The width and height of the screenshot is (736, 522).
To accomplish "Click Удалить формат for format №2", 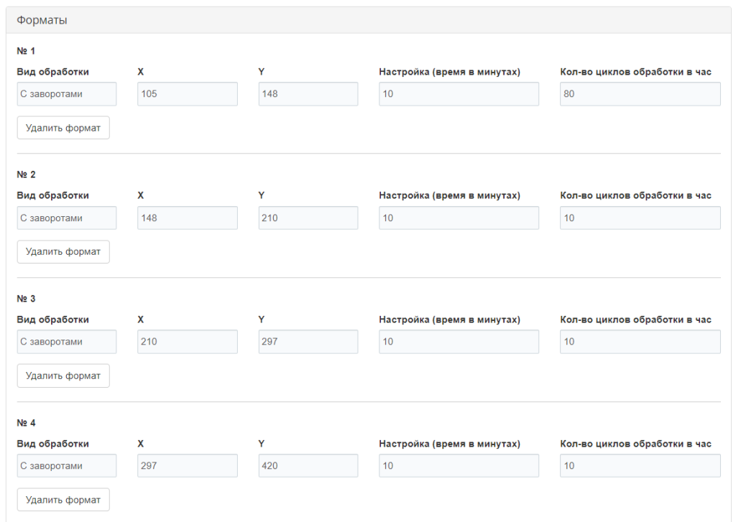I will pos(63,251).
